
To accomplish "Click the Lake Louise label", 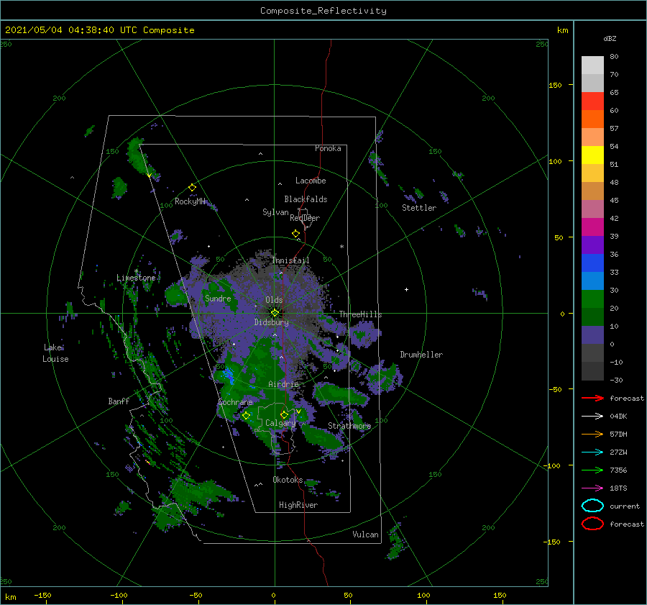I will pyautogui.click(x=55, y=353).
